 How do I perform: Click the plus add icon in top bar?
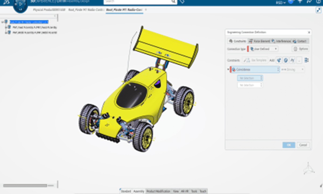[x=300, y=2]
